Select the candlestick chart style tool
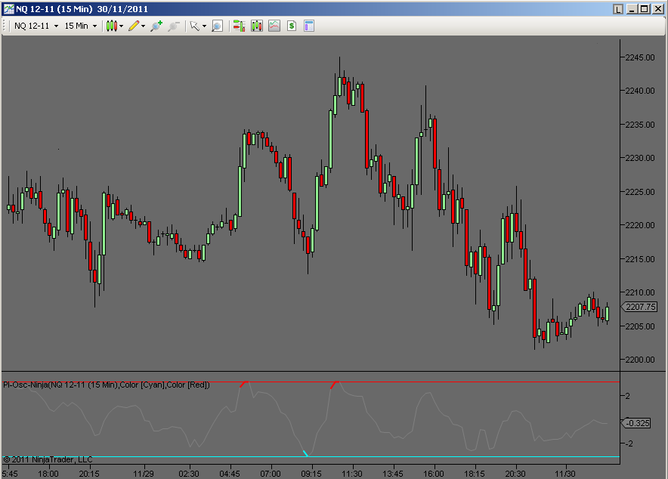 coord(110,26)
